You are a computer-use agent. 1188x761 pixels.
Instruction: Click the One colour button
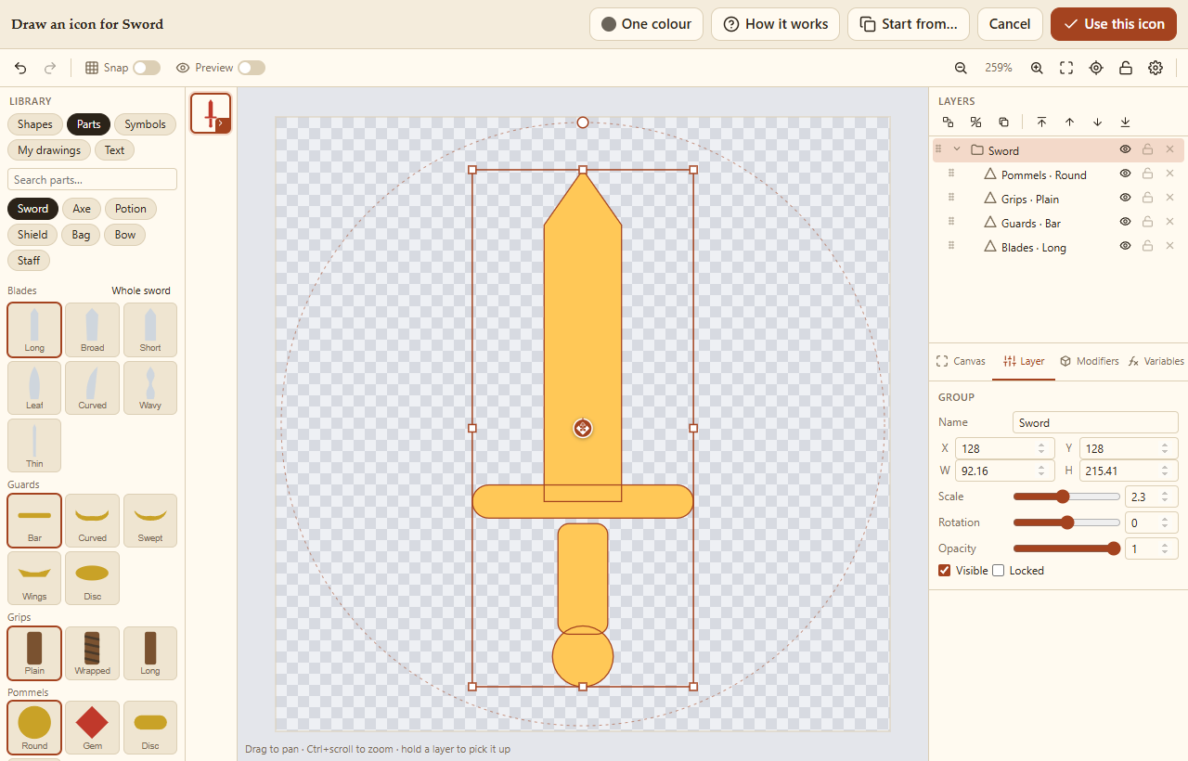(x=646, y=24)
